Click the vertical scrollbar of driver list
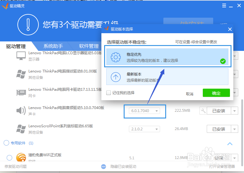The image size is (244, 173). 242,133
